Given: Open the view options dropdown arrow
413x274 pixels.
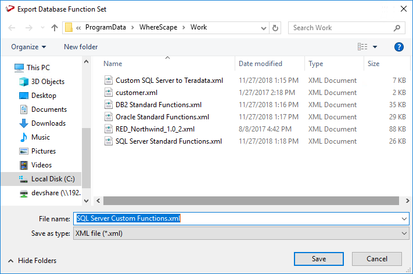Looking at the screenshot, I should (375, 47).
